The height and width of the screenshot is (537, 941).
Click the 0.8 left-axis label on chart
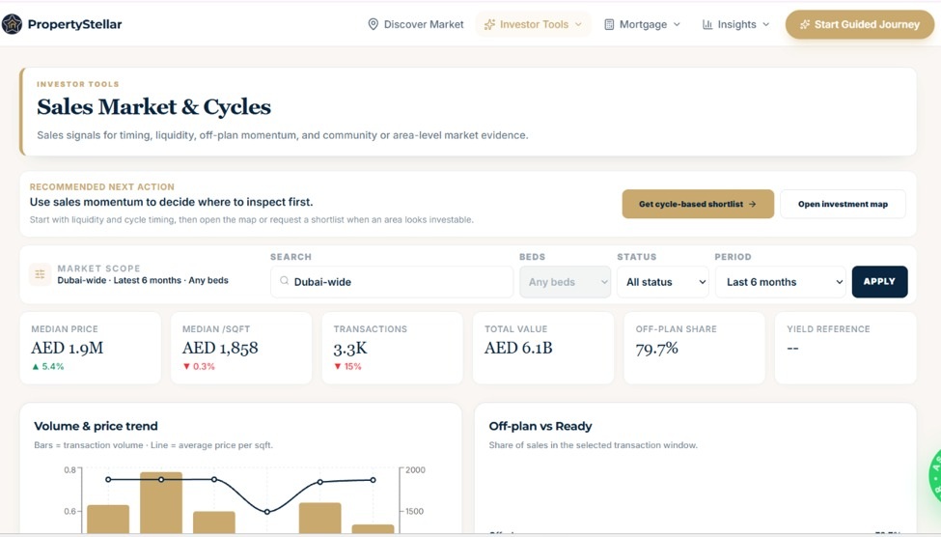[70, 469]
